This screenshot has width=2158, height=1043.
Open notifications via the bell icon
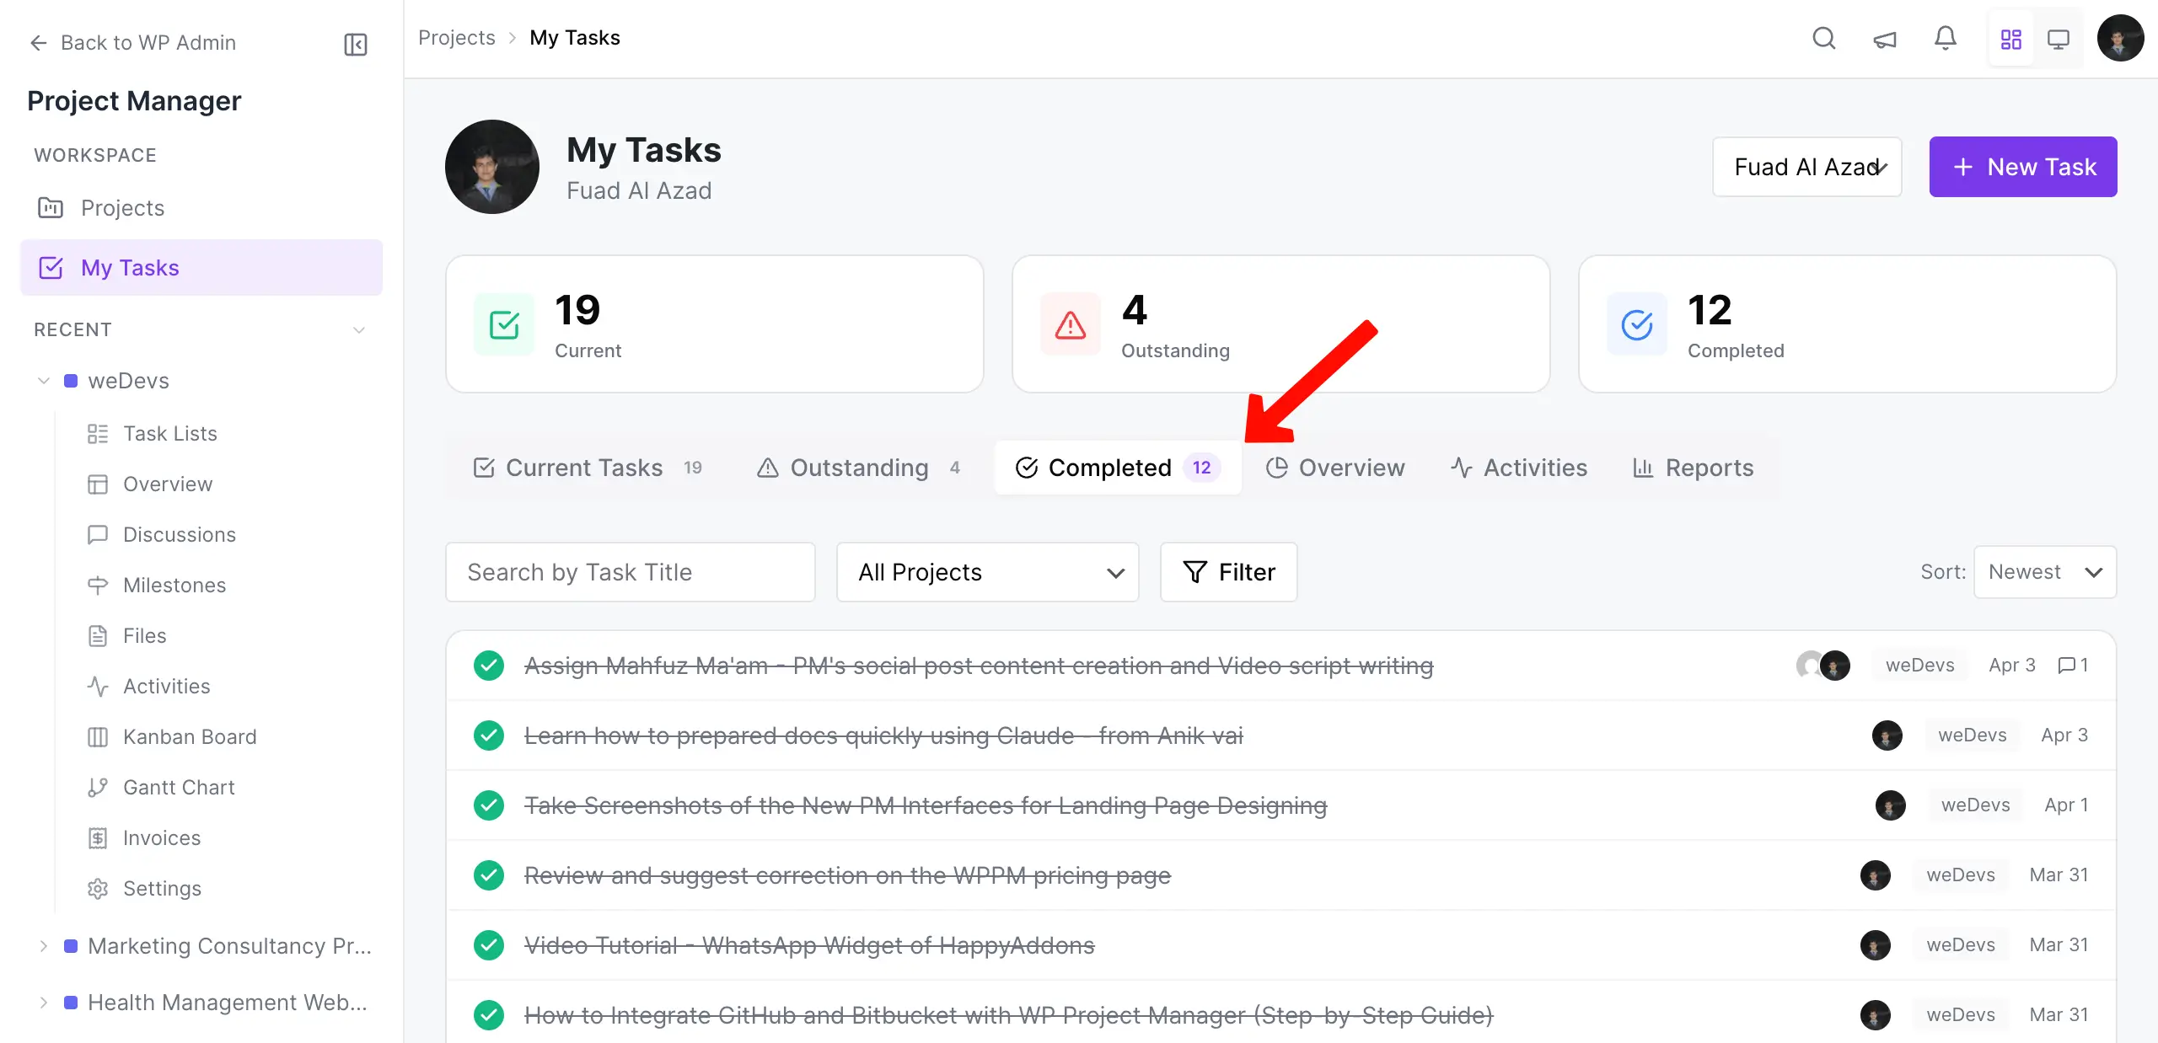(1945, 38)
